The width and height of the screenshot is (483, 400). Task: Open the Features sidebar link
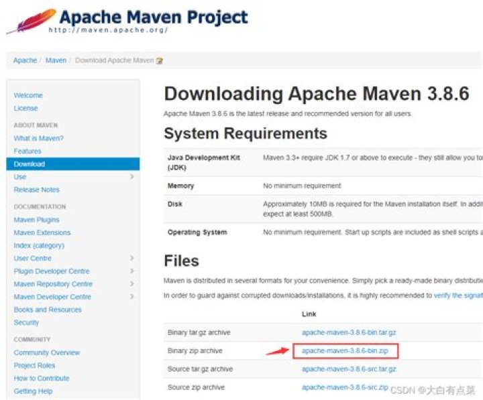tap(28, 151)
